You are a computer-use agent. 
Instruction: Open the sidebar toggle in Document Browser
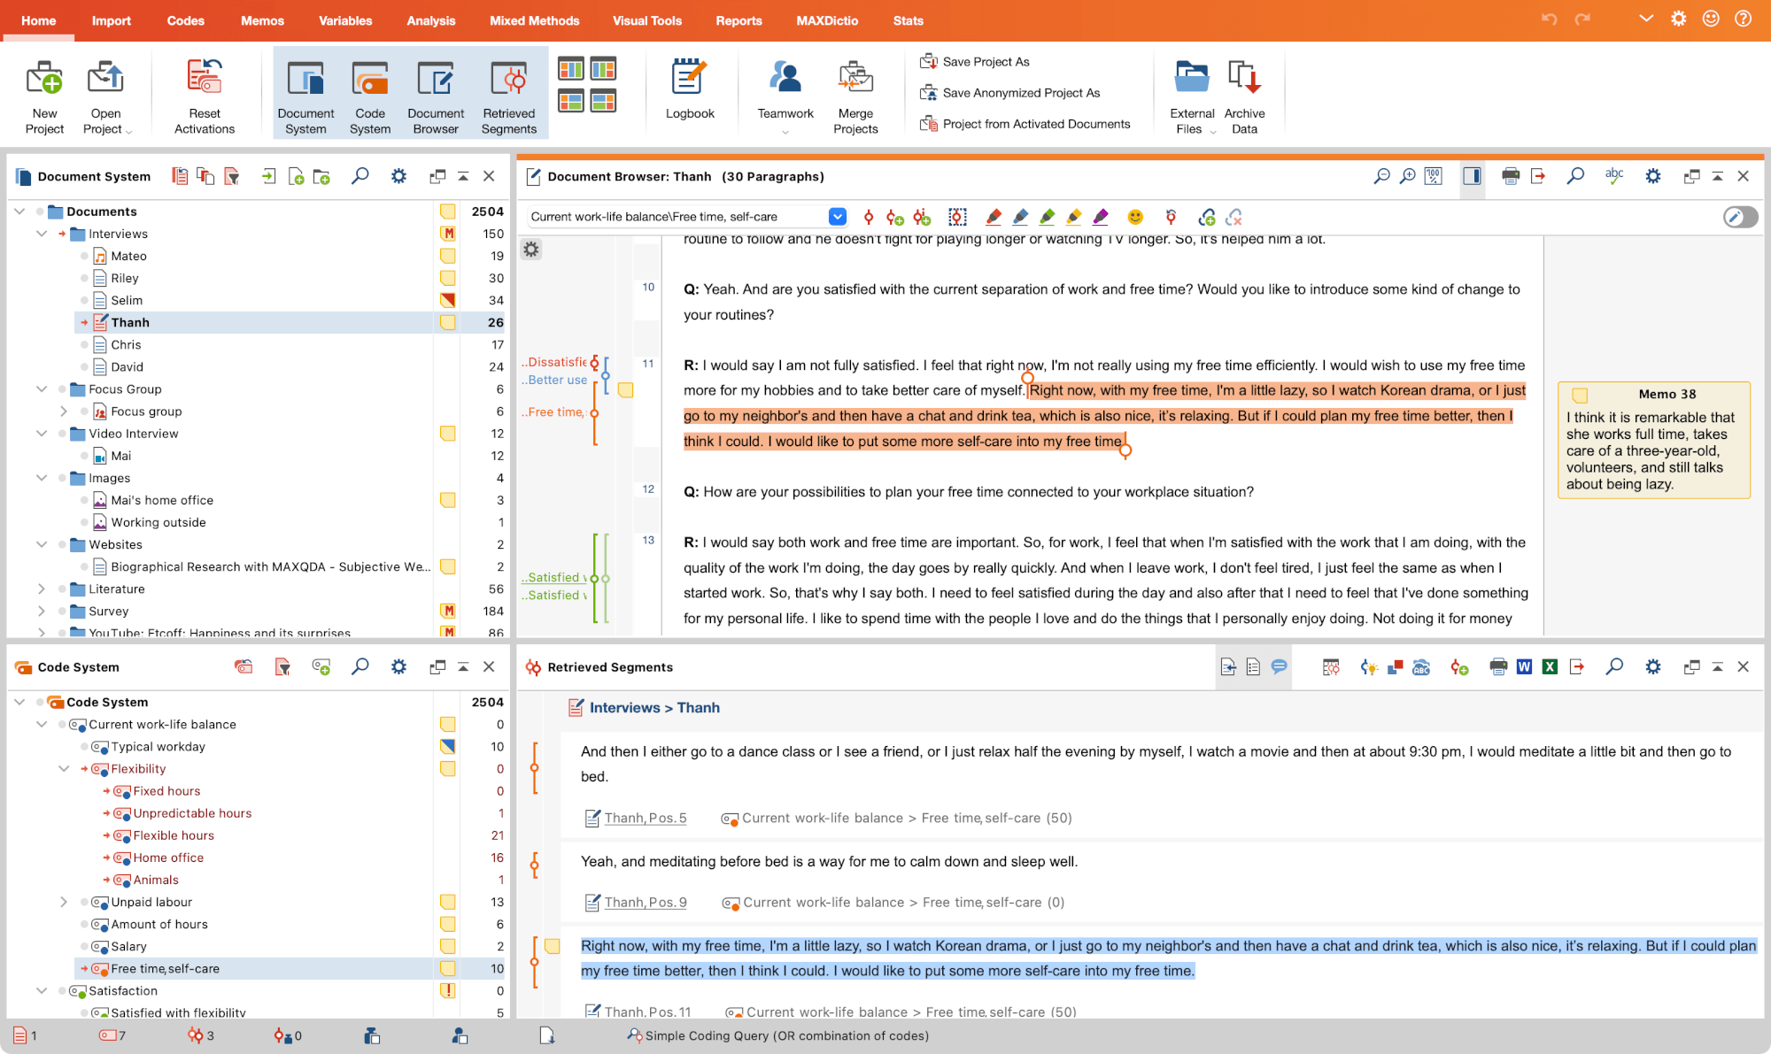point(1472,176)
